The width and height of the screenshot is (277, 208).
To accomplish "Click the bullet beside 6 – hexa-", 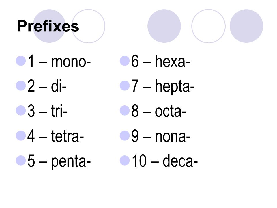I will click(x=125, y=61).
